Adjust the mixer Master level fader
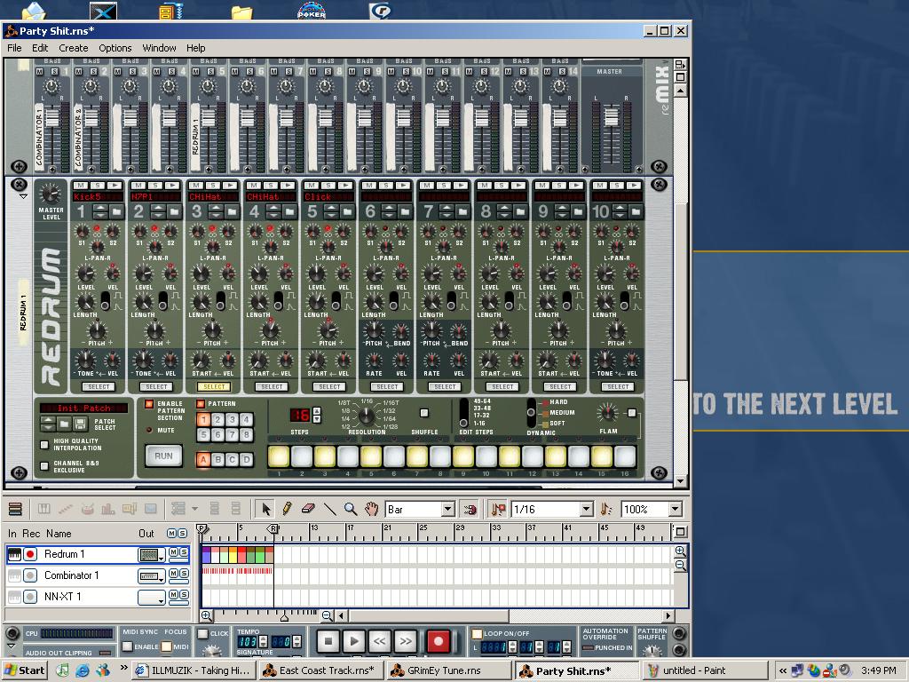Image resolution: width=909 pixels, height=682 pixels. (612, 116)
